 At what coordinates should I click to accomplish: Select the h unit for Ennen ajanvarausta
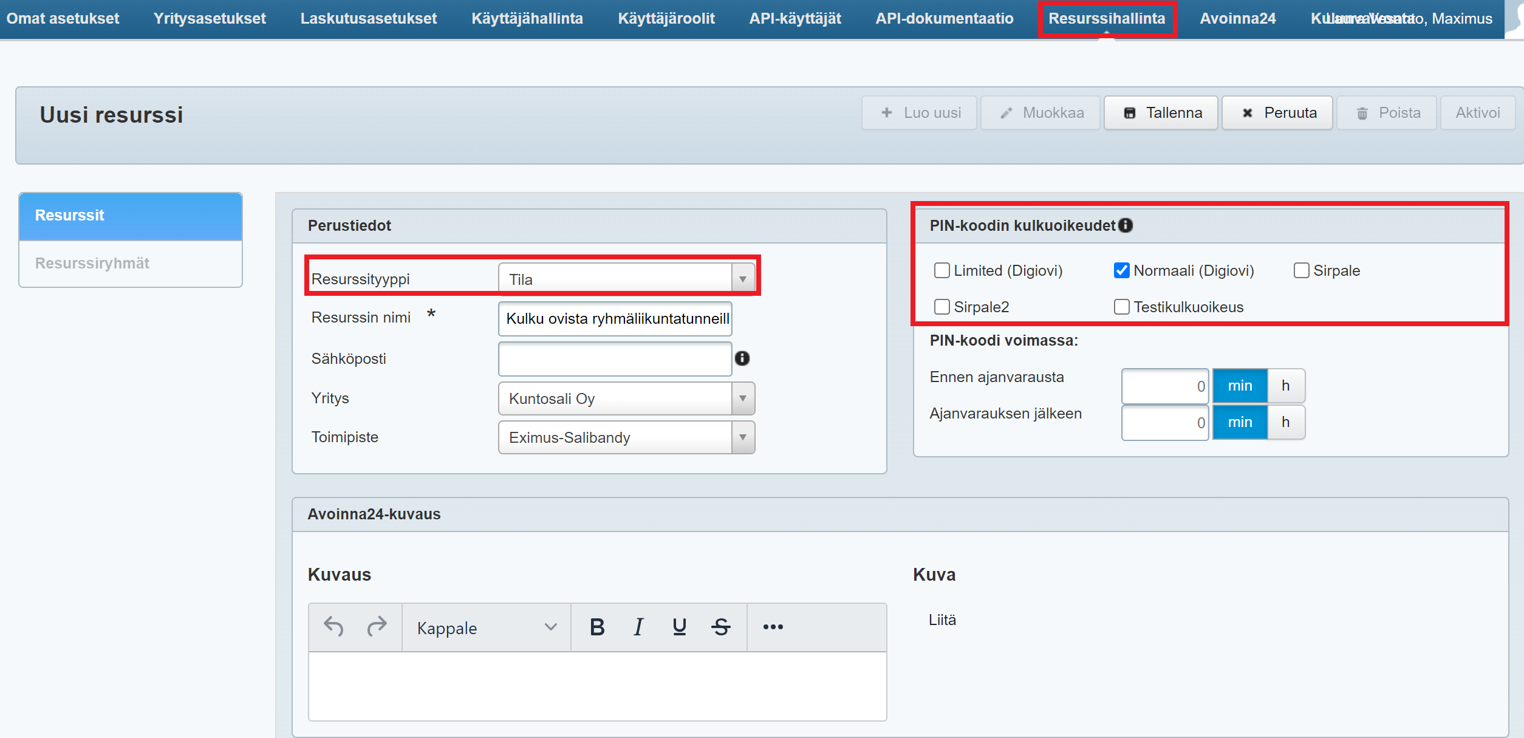click(x=1285, y=386)
